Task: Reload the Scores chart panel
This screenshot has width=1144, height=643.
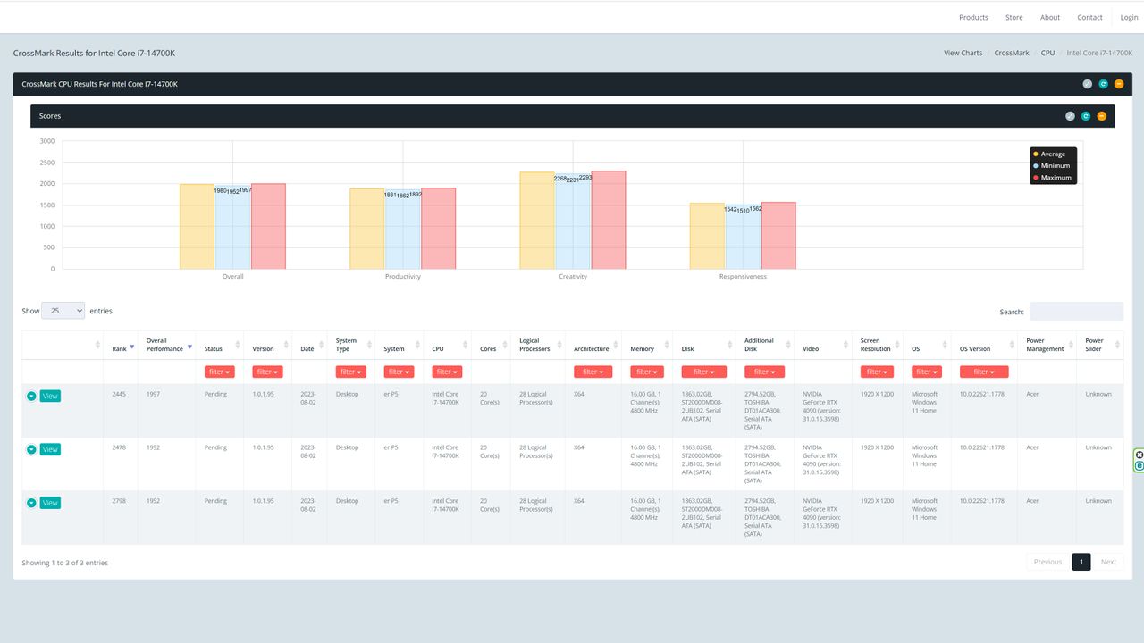Action: click(1086, 116)
